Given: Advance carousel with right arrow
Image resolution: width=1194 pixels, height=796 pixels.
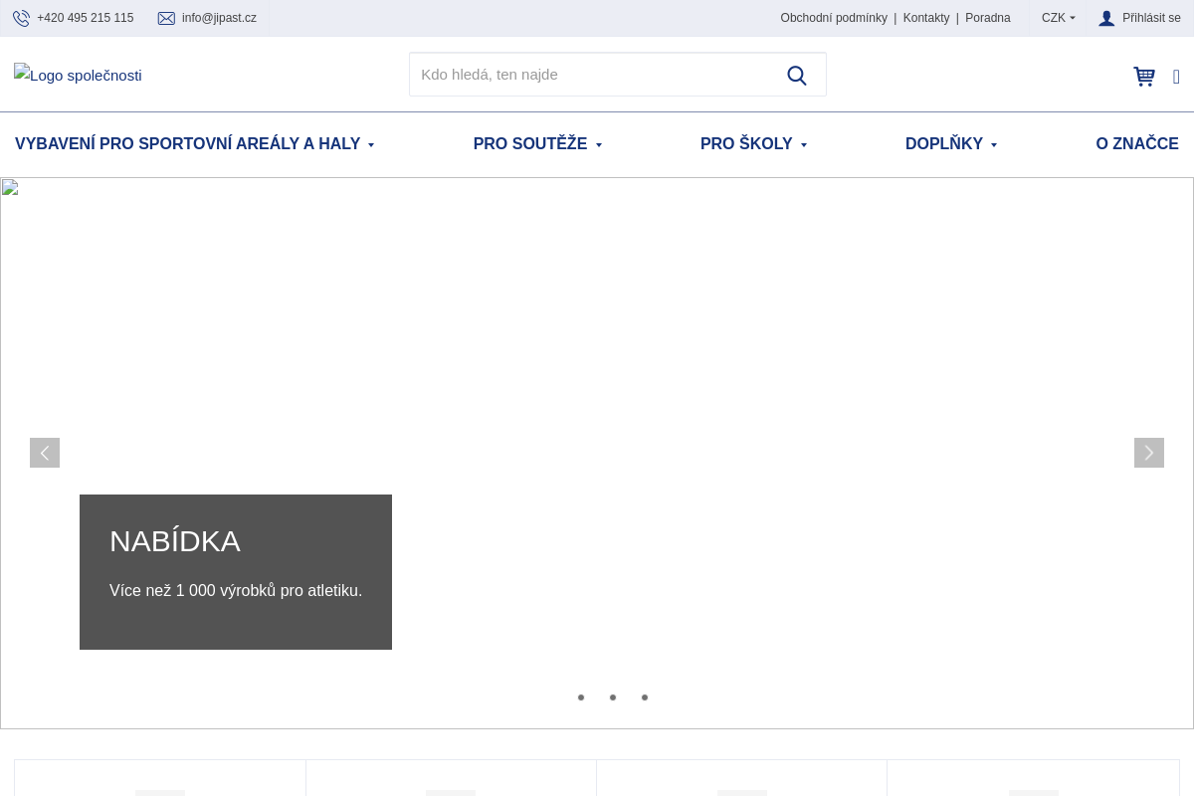Looking at the screenshot, I should 1148,453.
